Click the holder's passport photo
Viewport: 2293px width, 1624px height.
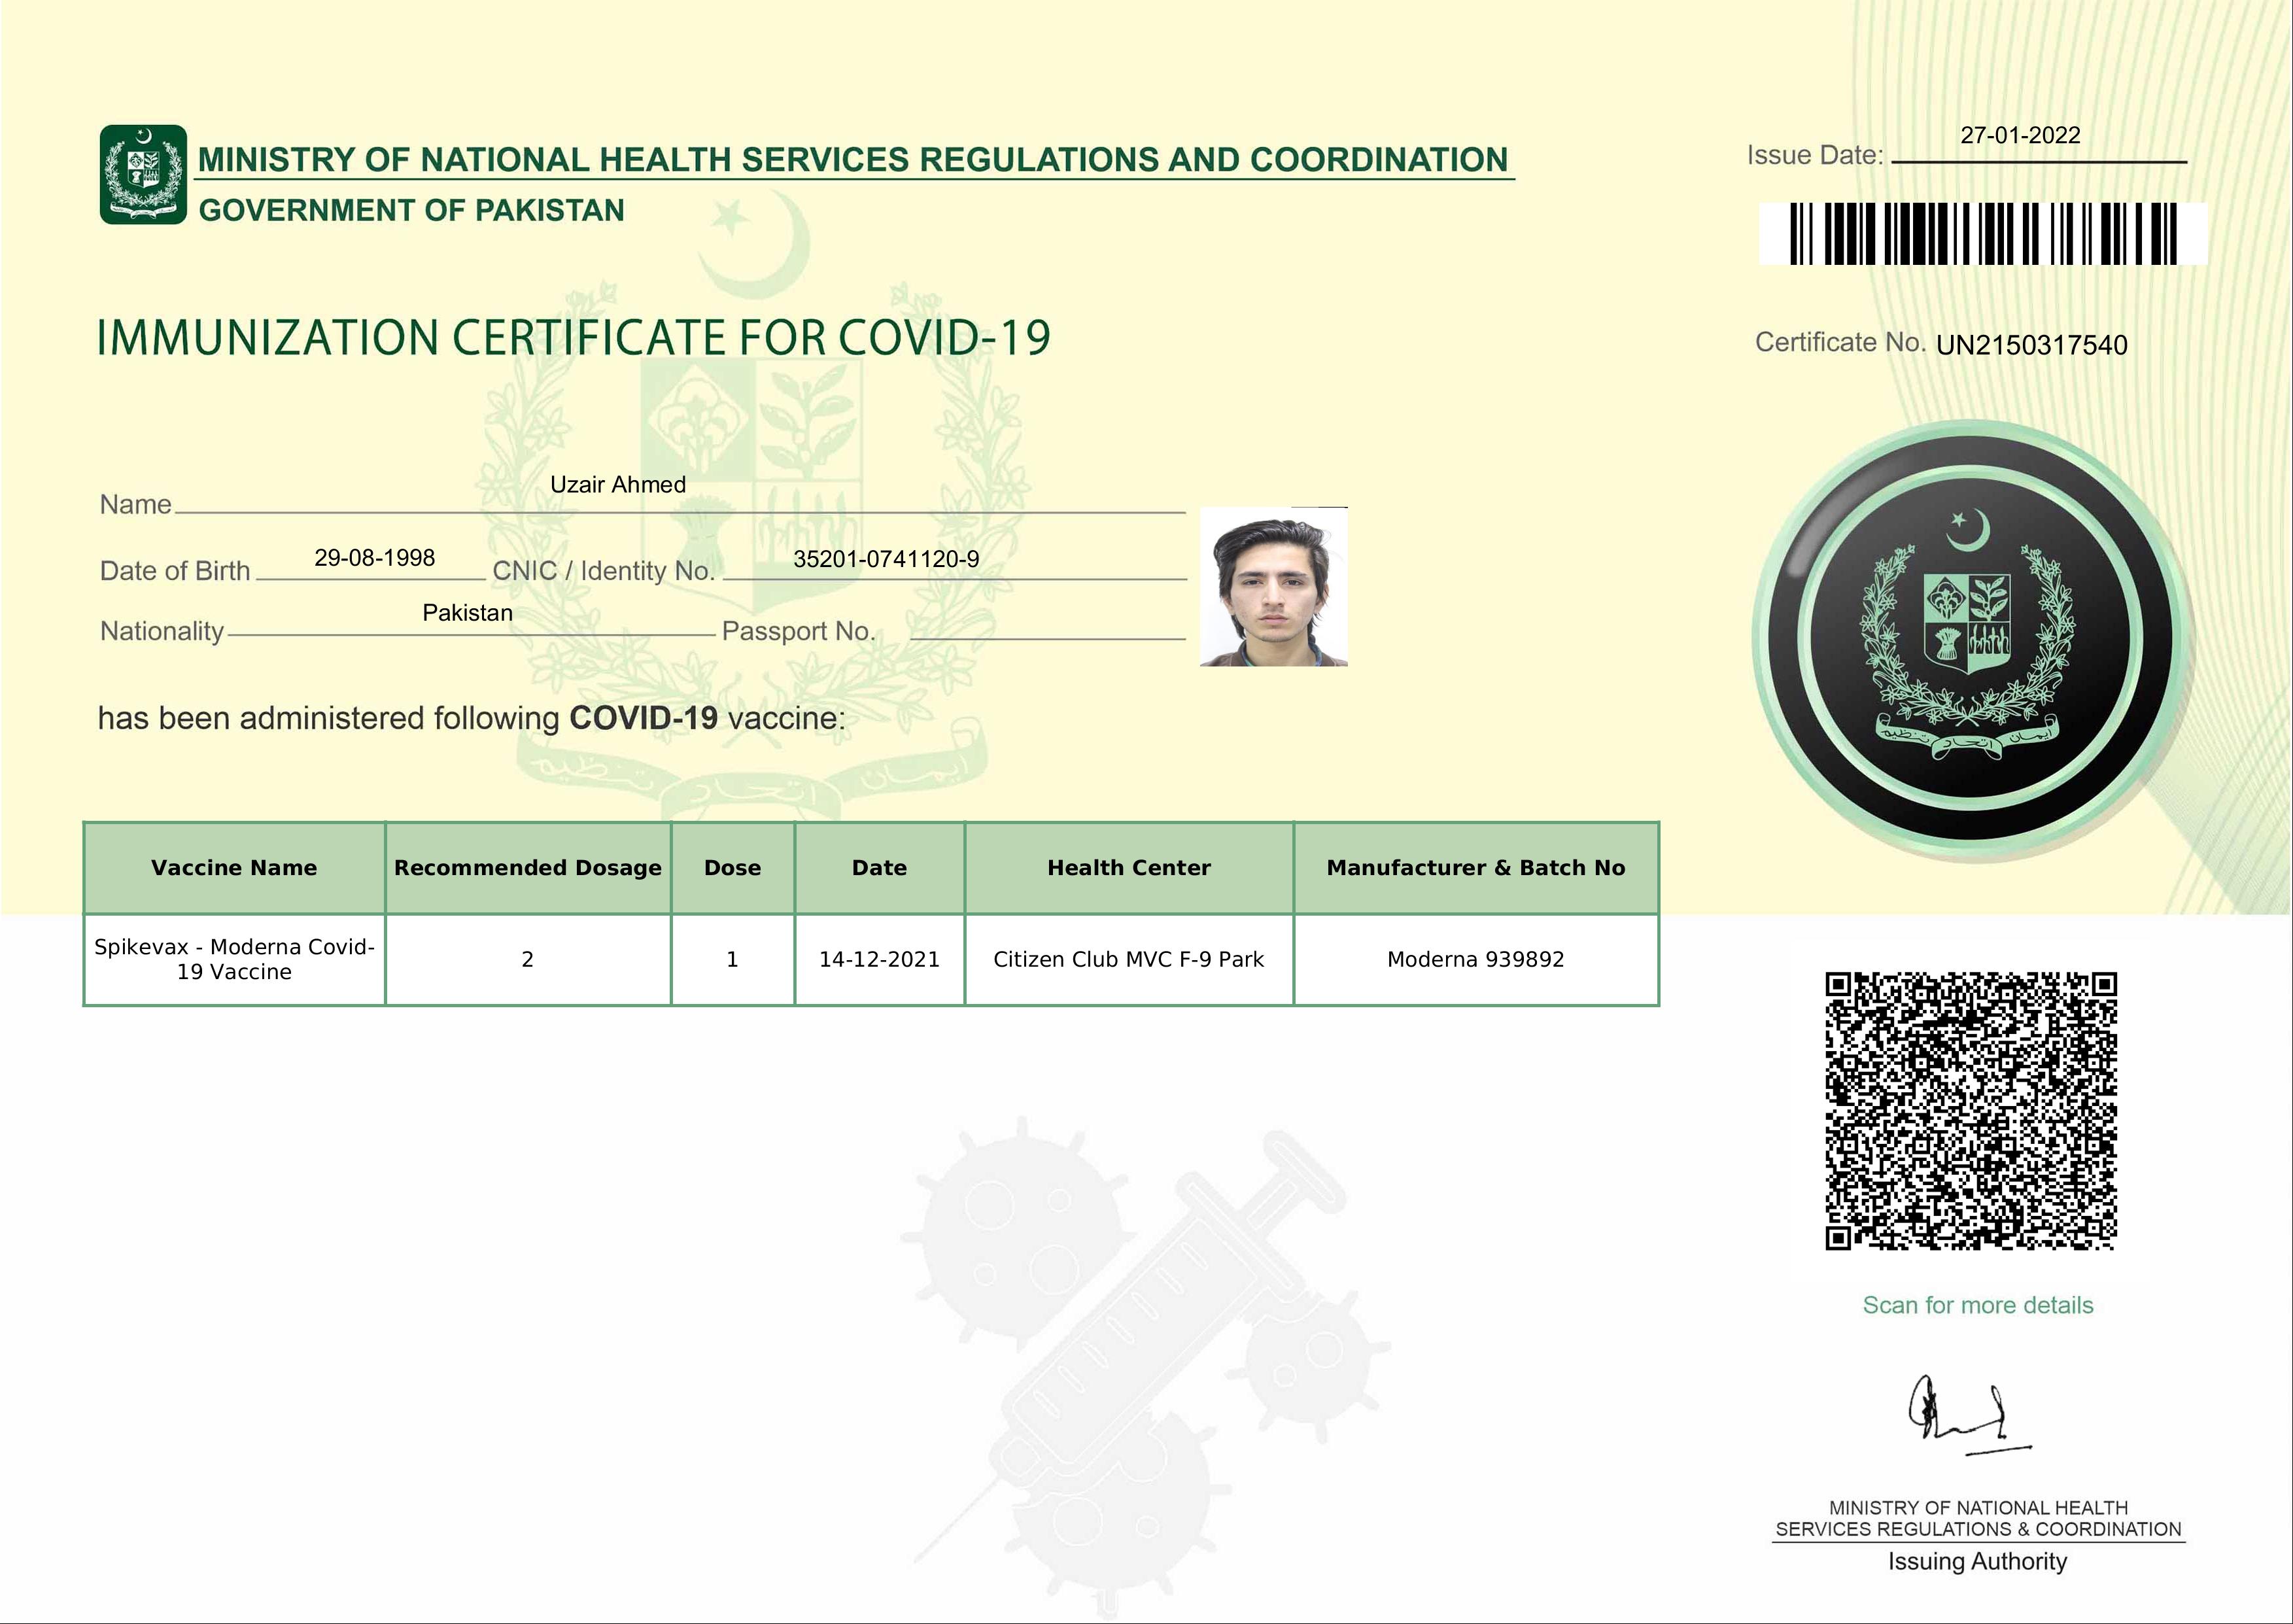pos(1273,587)
